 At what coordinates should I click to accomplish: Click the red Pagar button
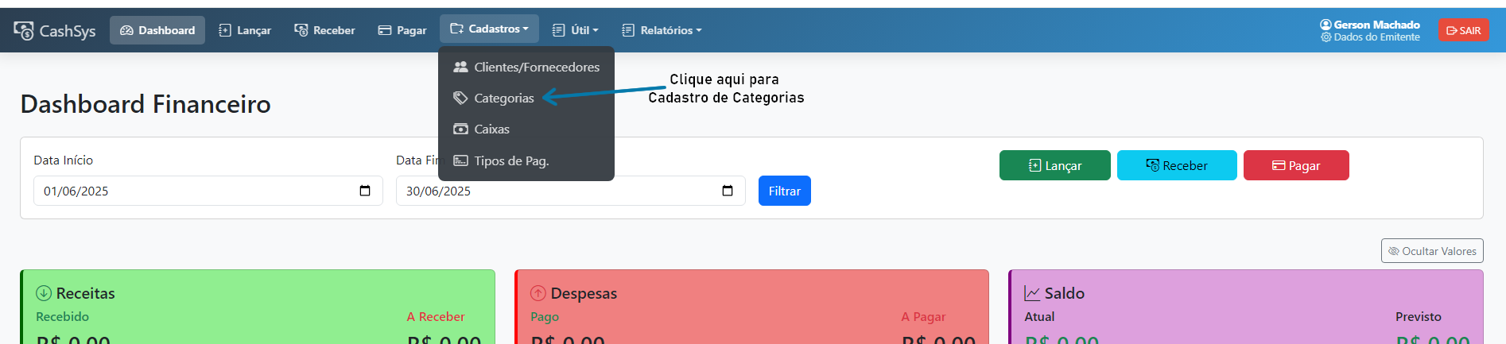[1296, 165]
